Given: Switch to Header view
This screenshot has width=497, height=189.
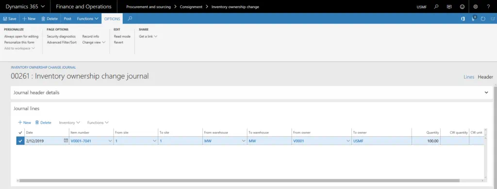Looking at the screenshot, I should (x=485, y=77).
